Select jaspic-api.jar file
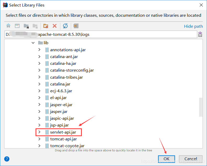This screenshot has height=166, width=207. pyautogui.click(x=60, y=118)
